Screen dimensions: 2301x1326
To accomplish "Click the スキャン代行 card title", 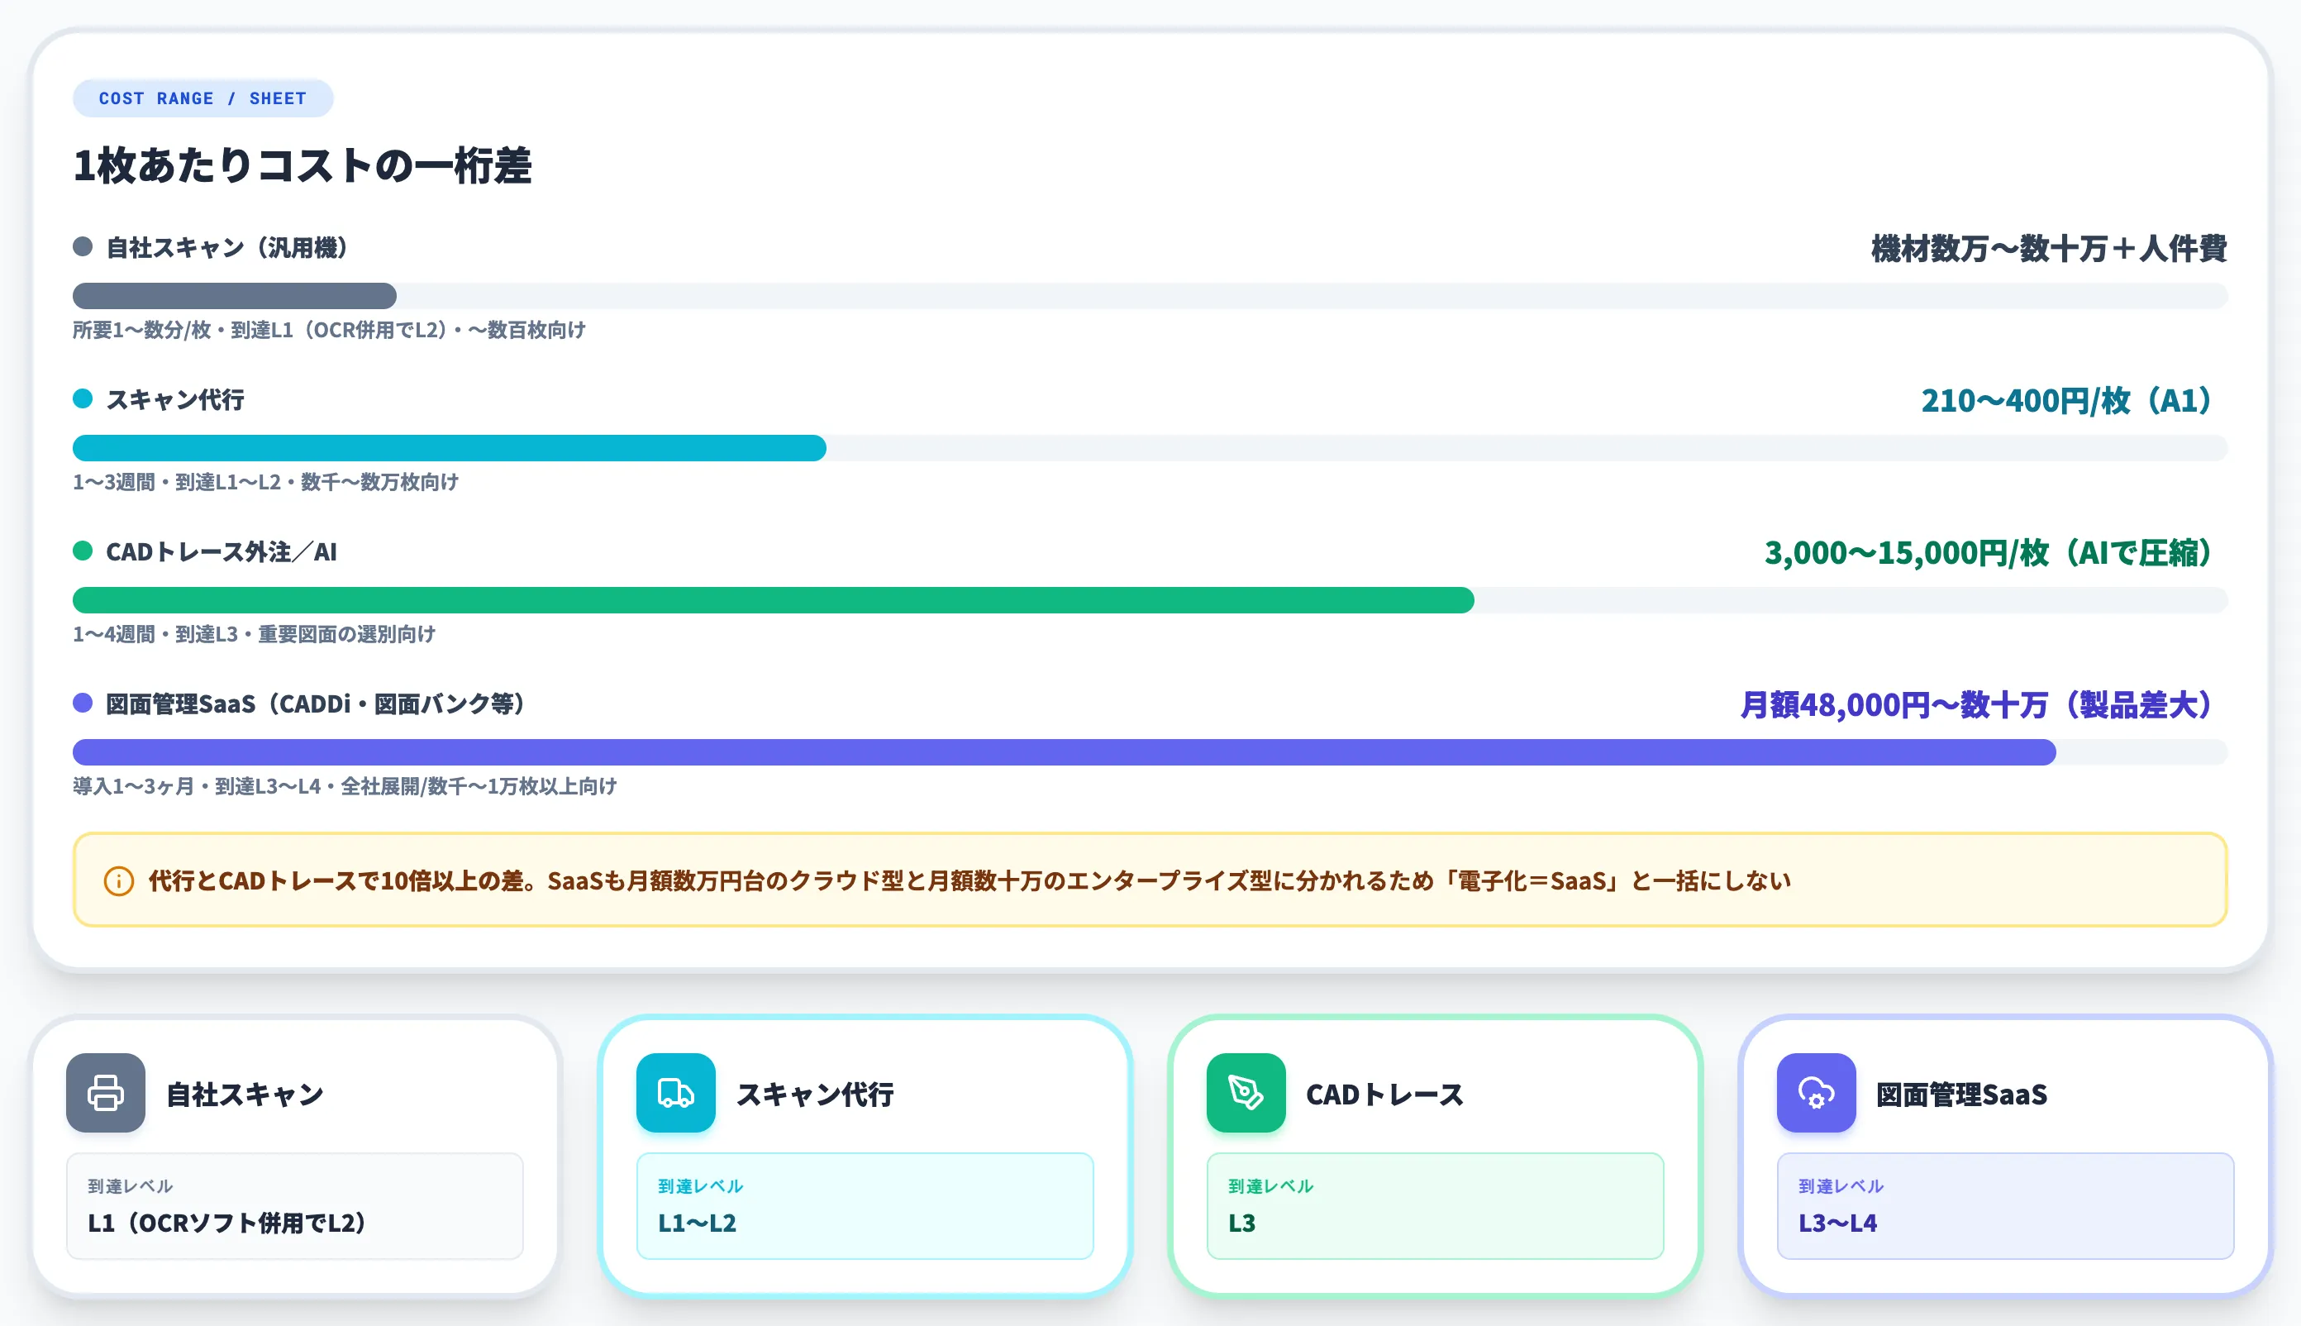I will 814,1094.
